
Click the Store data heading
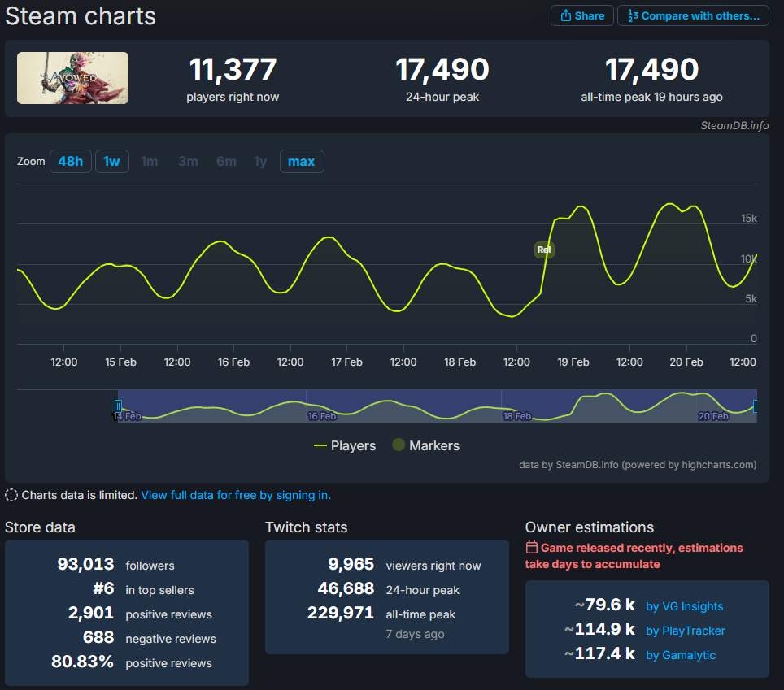point(40,527)
